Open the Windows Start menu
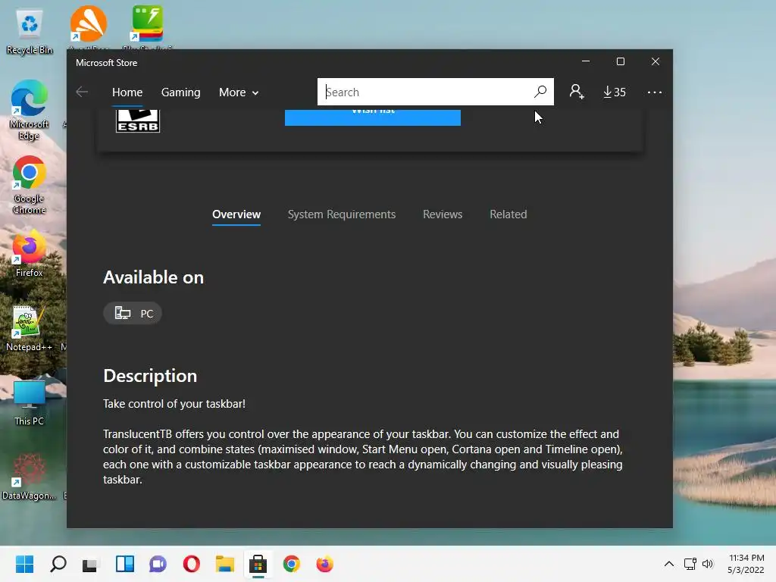The height and width of the screenshot is (582, 776). [x=24, y=564]
